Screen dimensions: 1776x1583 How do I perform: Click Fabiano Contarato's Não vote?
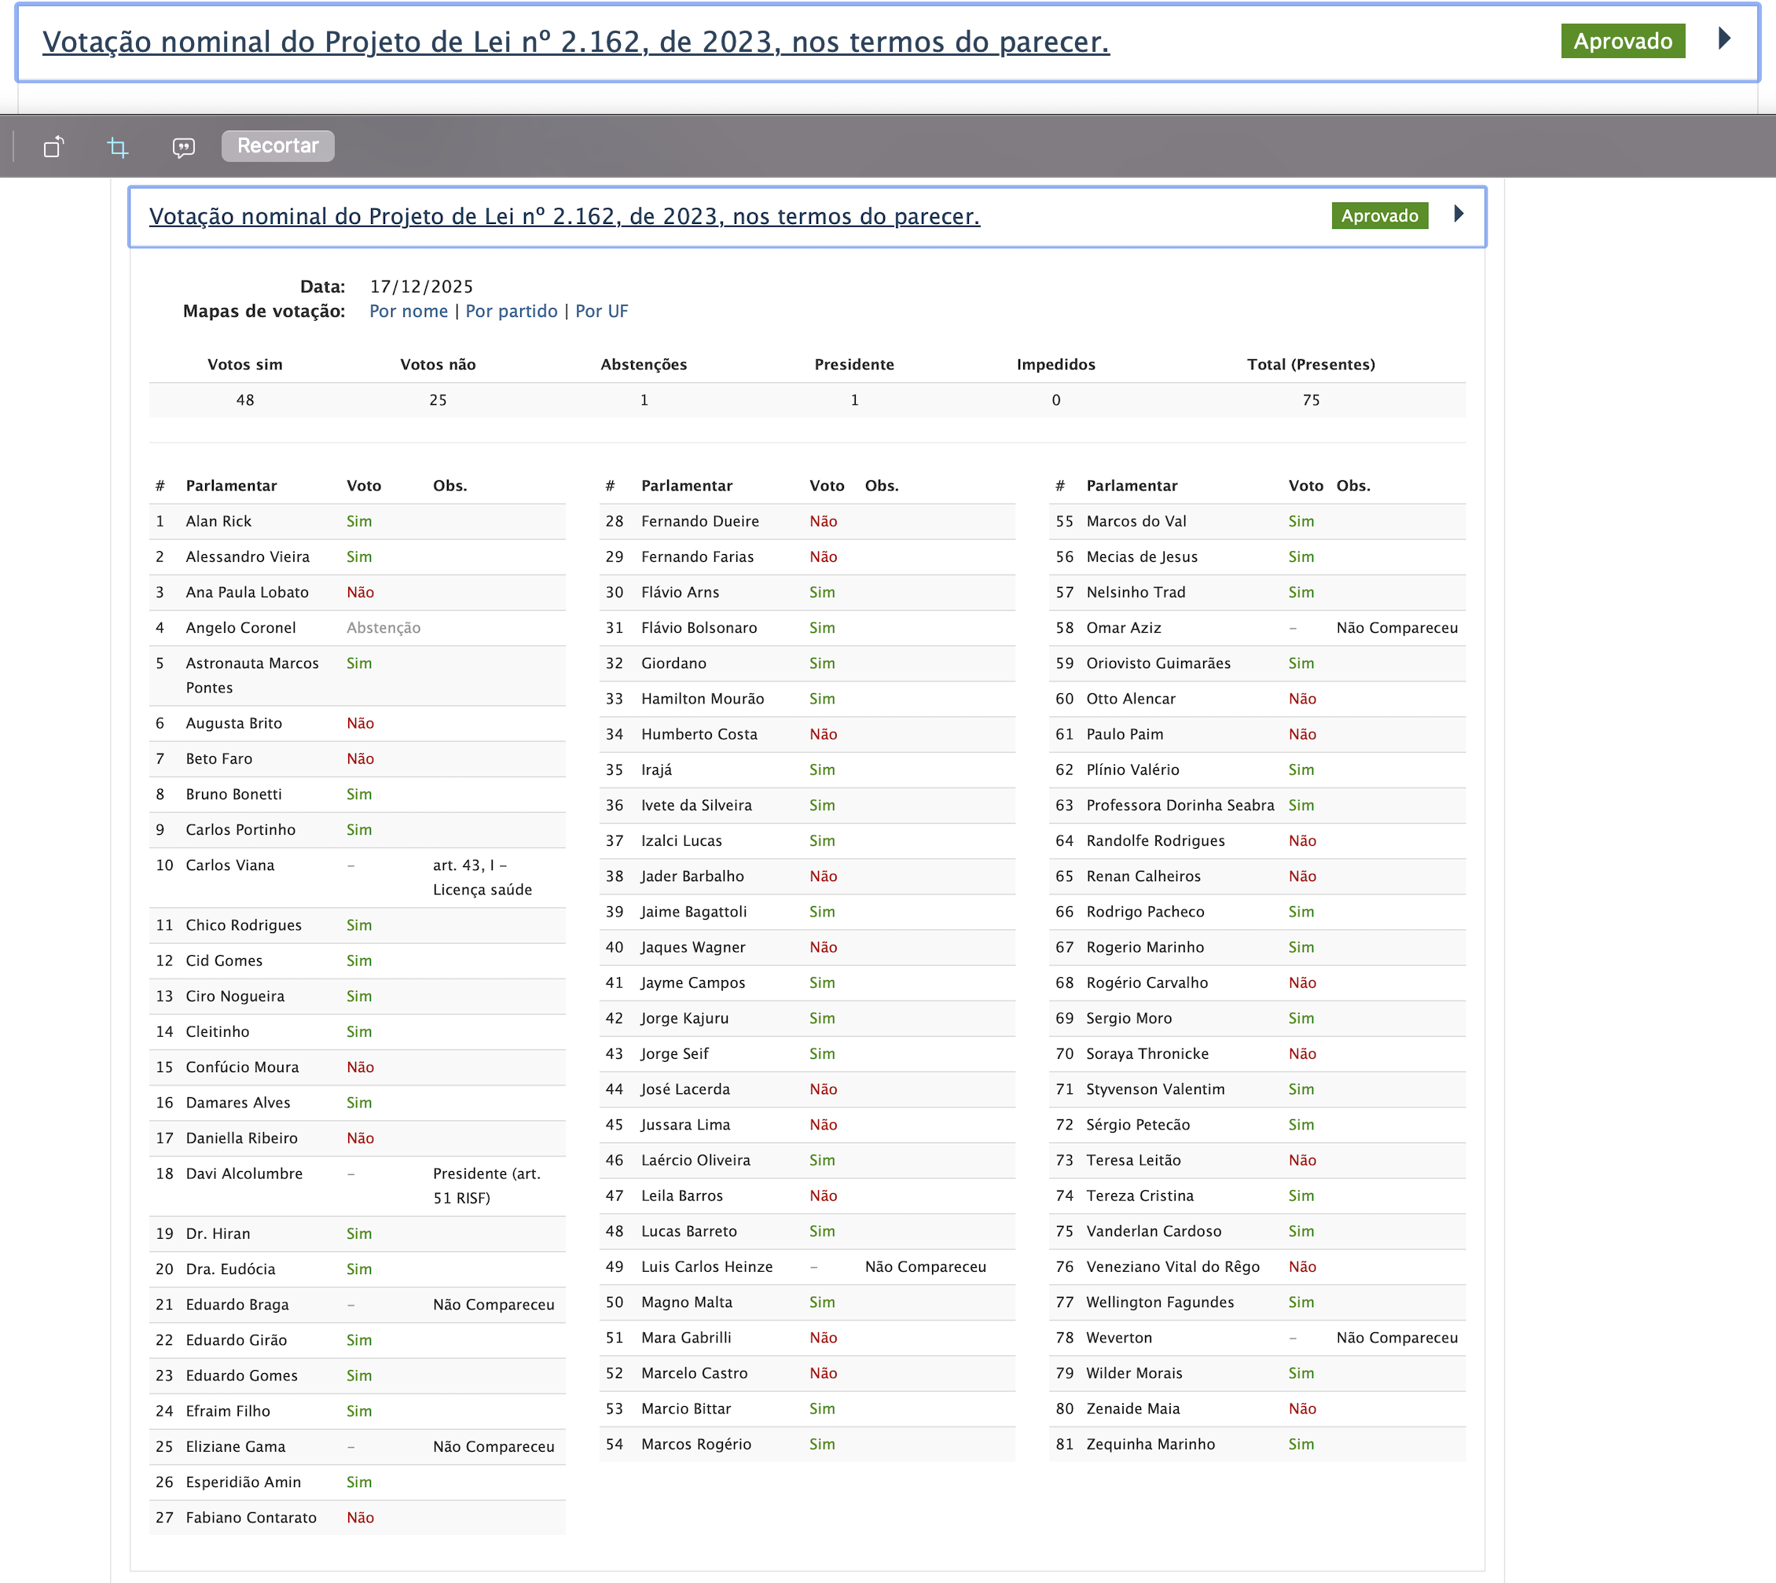(x=360, y=1518)
